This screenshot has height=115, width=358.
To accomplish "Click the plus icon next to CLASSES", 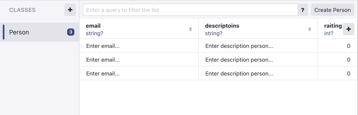I will [x=70, y=10].
